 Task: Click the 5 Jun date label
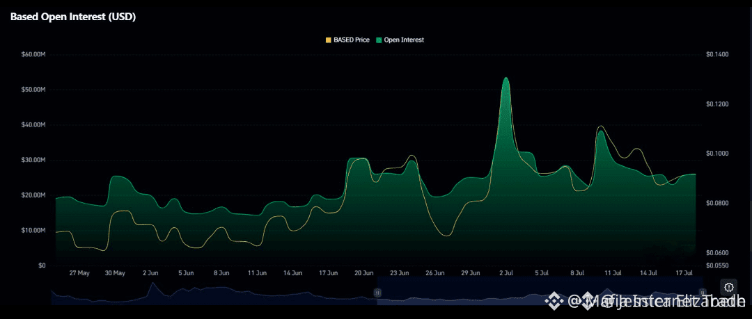coord(186,273)
